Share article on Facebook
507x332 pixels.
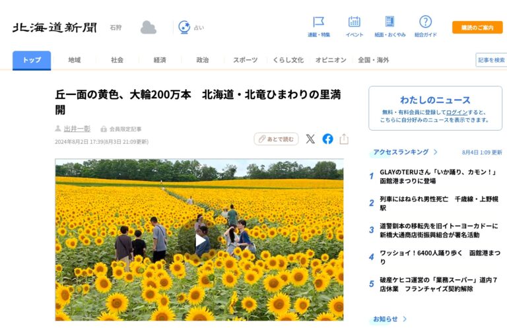tap(327, 139)
